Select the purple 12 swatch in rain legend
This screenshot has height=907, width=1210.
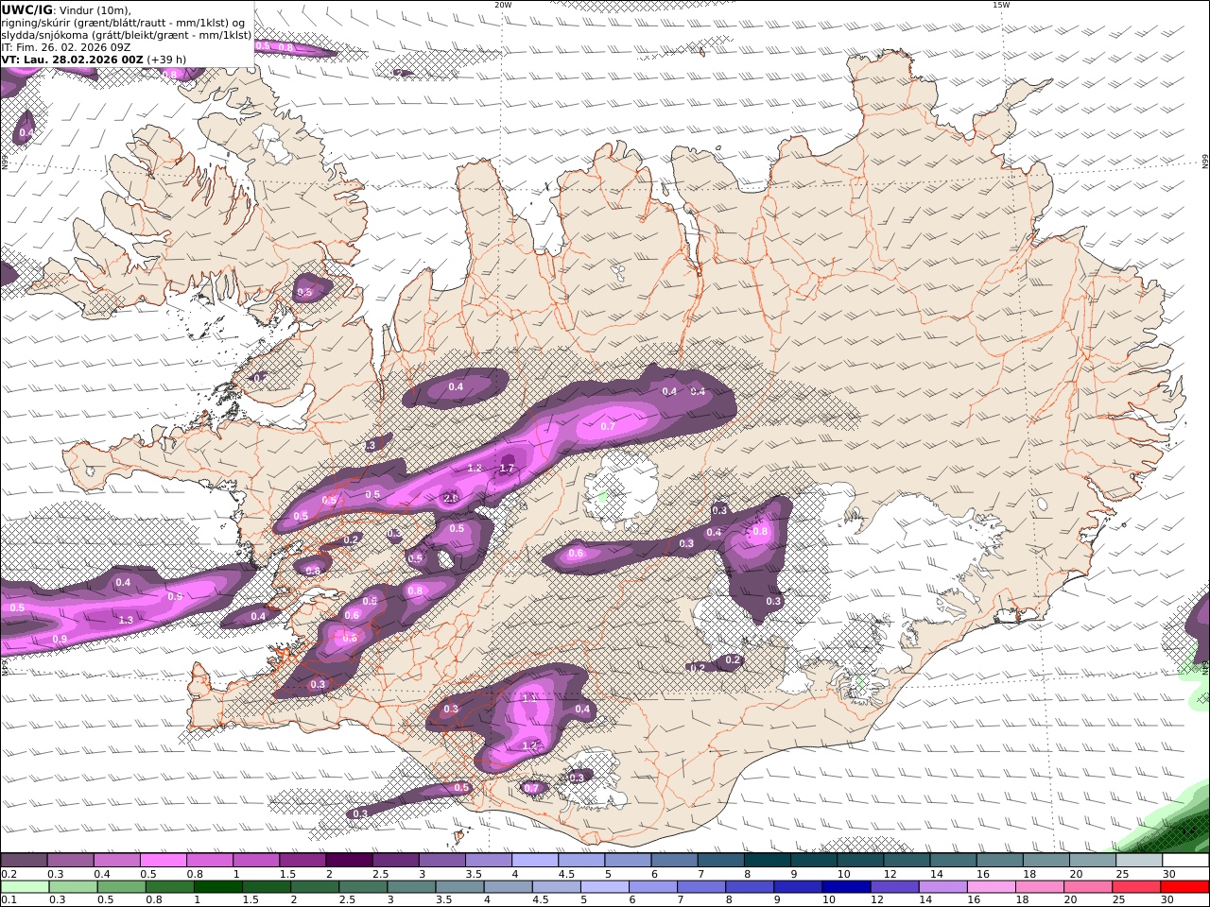coord(893,886)
